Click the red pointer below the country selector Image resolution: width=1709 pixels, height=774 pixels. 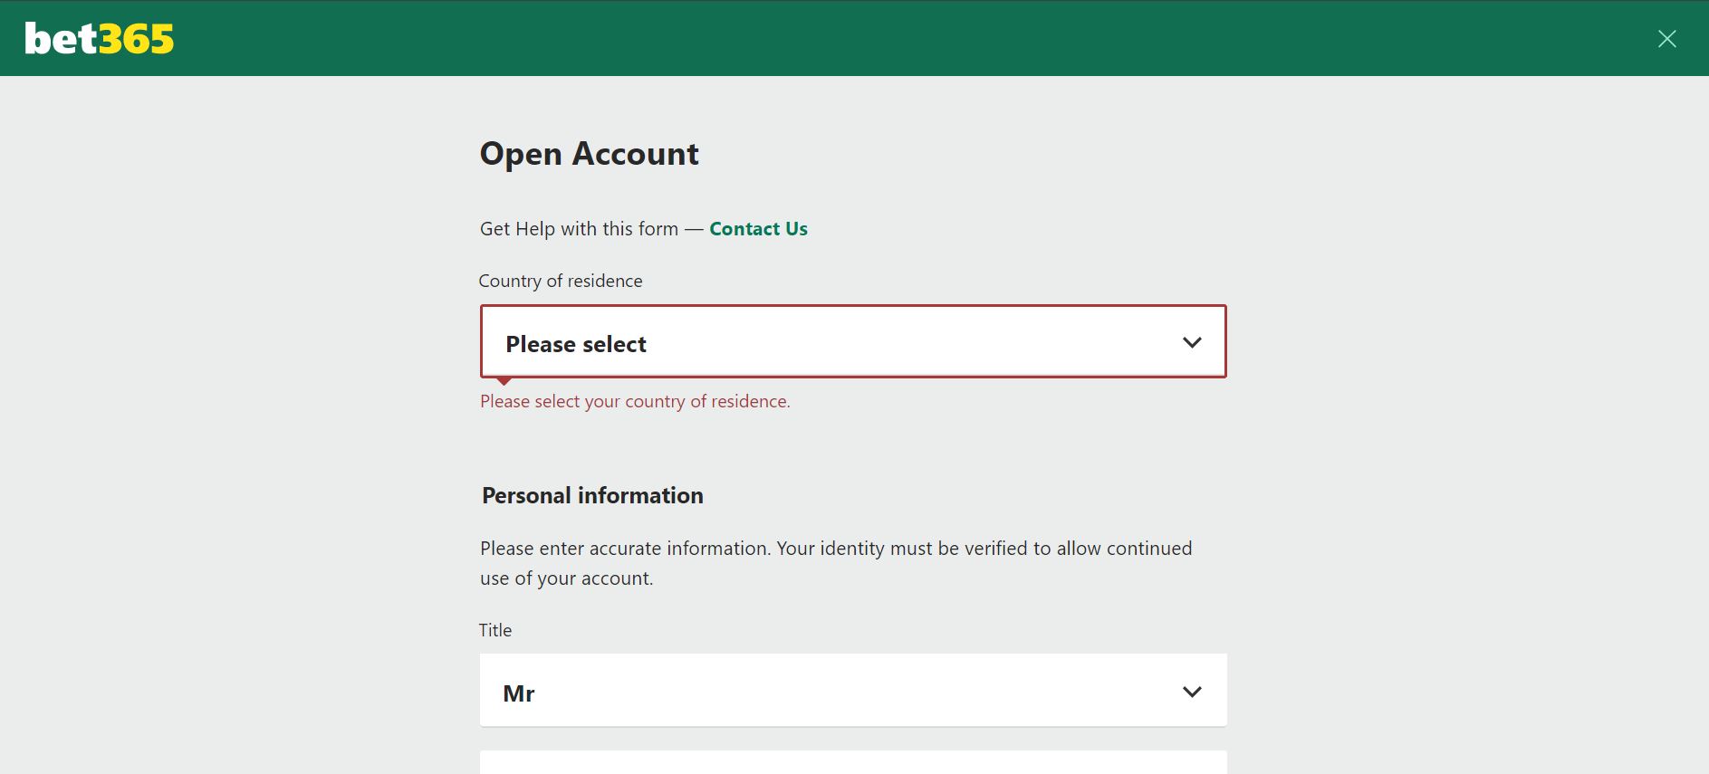(504, 380)
